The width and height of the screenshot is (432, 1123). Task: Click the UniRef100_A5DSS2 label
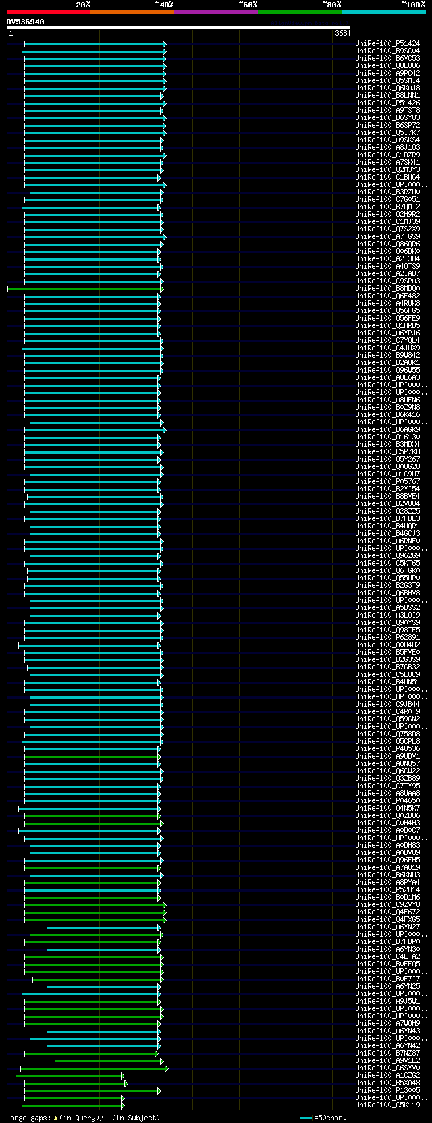point(387,608)
